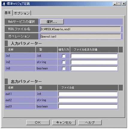Click the out3 parameter name cell
This screenshot has width=128, height=129.
coord(20,106)
